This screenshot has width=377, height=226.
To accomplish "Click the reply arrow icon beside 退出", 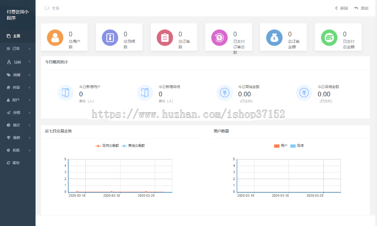I will [x=356, y=8].
